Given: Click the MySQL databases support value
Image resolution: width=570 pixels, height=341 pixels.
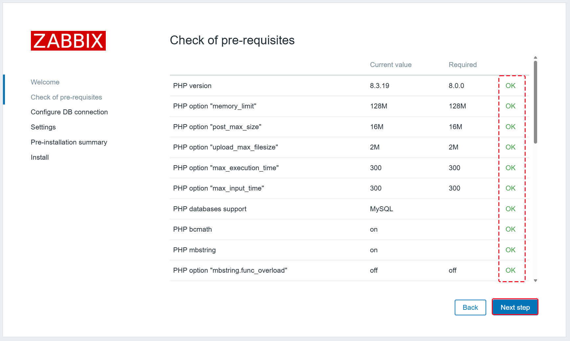Looking at the screenshot, I should [x=381, y=209].
